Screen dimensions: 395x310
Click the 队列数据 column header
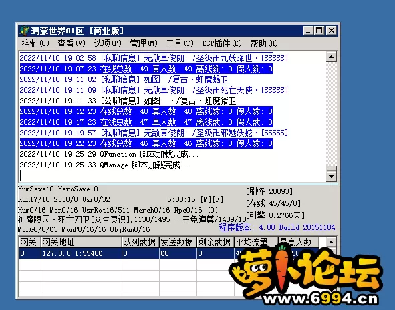[140, 242]
